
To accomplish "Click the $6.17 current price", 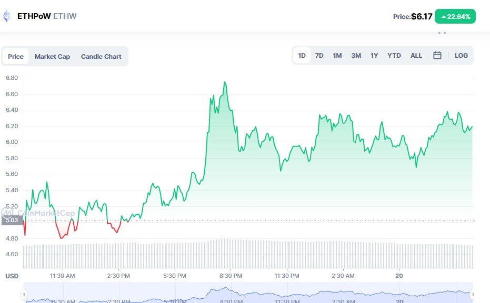I will 422,16.
